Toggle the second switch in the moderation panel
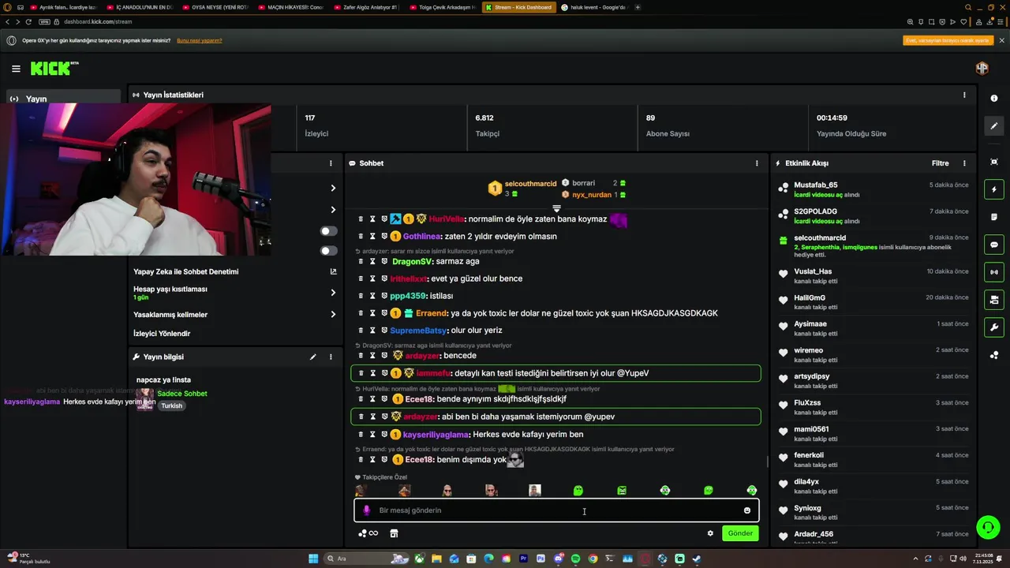Viewport: 1010px width, 568px height. (x=329, y=251)
